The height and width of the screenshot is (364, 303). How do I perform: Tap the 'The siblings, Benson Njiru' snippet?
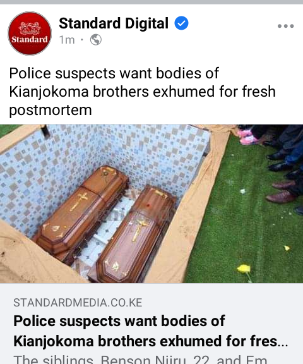(140, 360)
